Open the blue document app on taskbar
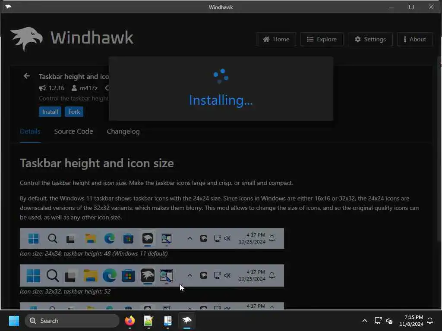Image resolution: width=442 pixels, height=331 pixels. (x=168, y=321)
